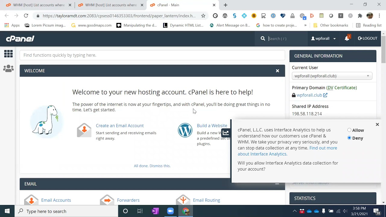Click the Forwarders icon
386x217 pixels.
point(107,200)
